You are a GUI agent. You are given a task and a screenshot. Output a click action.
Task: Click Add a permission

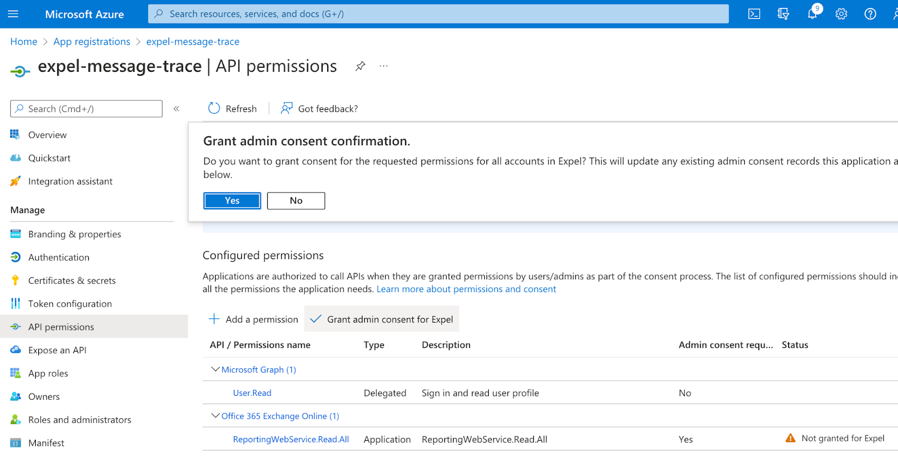point(253,319)
